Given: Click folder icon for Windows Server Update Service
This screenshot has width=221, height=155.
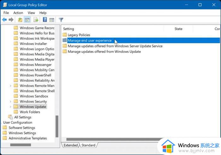Looking at the screenshot, I should click(64, 46).
